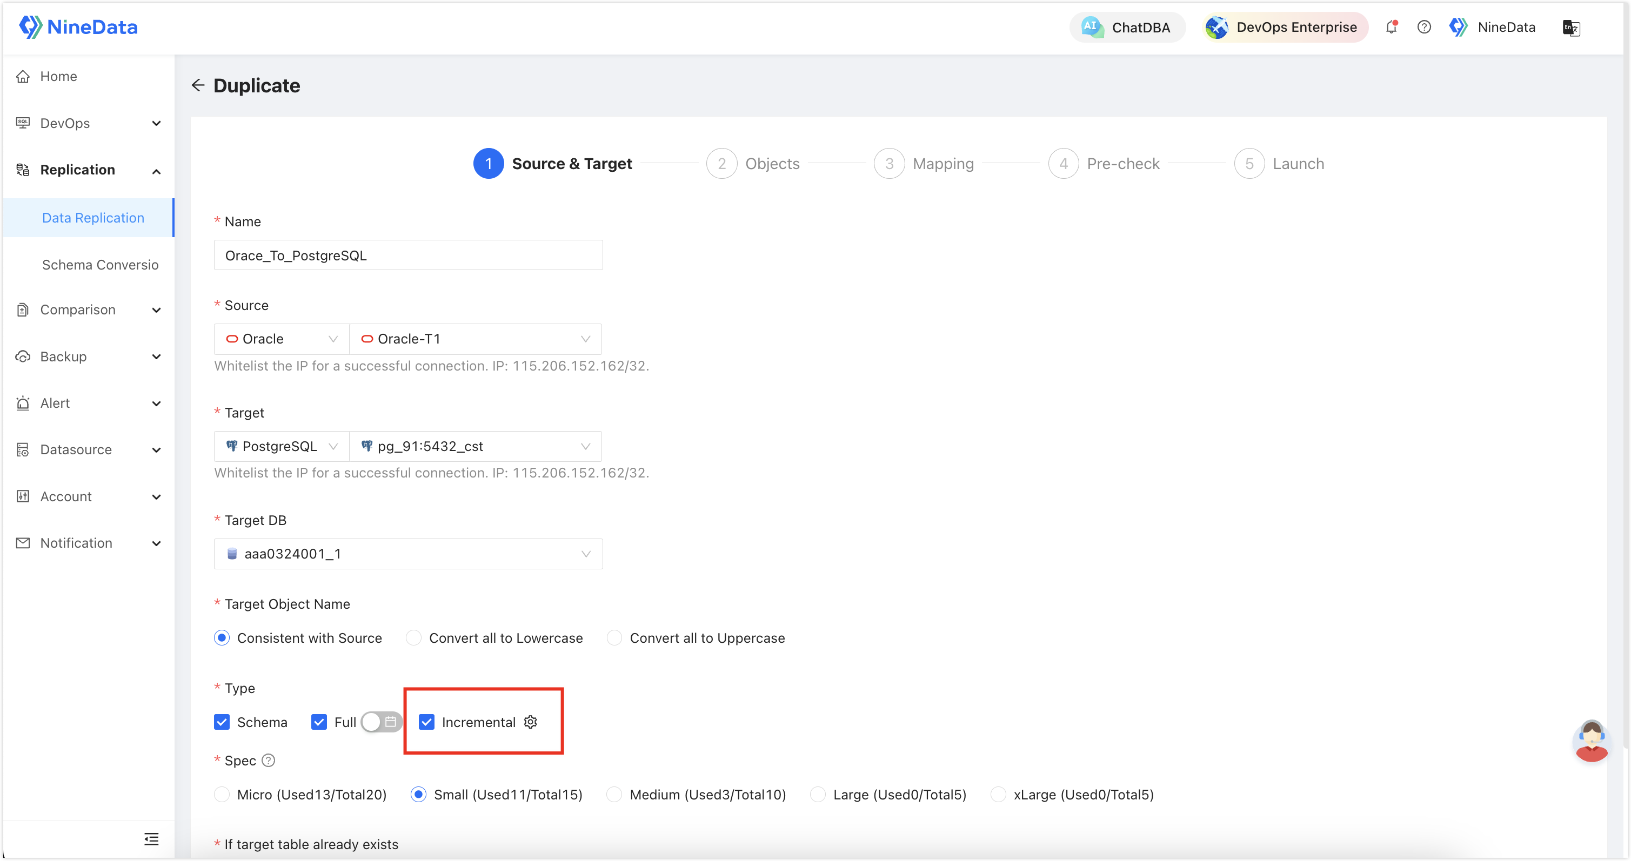Viewport: 1631px width, 861px height.
Task: Choose Large spec radio option
Action: [x=818, y=795]
